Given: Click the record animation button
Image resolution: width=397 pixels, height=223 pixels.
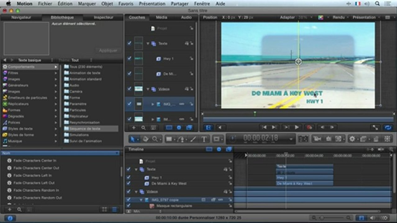Looking at the screenshot, I should [309, 127].
